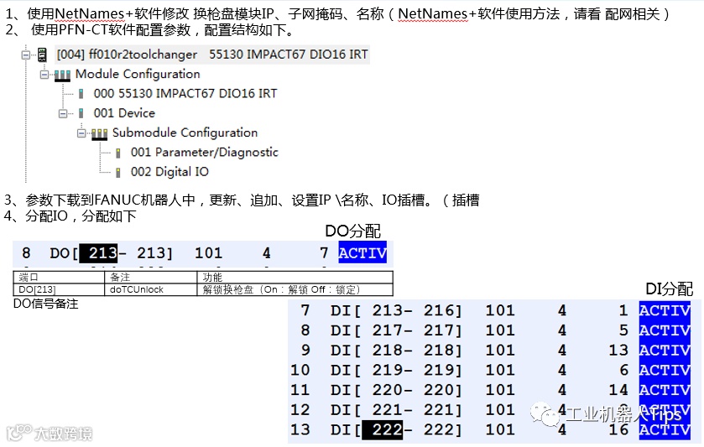This screenshot has height=447, width=704.
Task: Click the DI[ 221- 221] row range
Action: (396, 410)
